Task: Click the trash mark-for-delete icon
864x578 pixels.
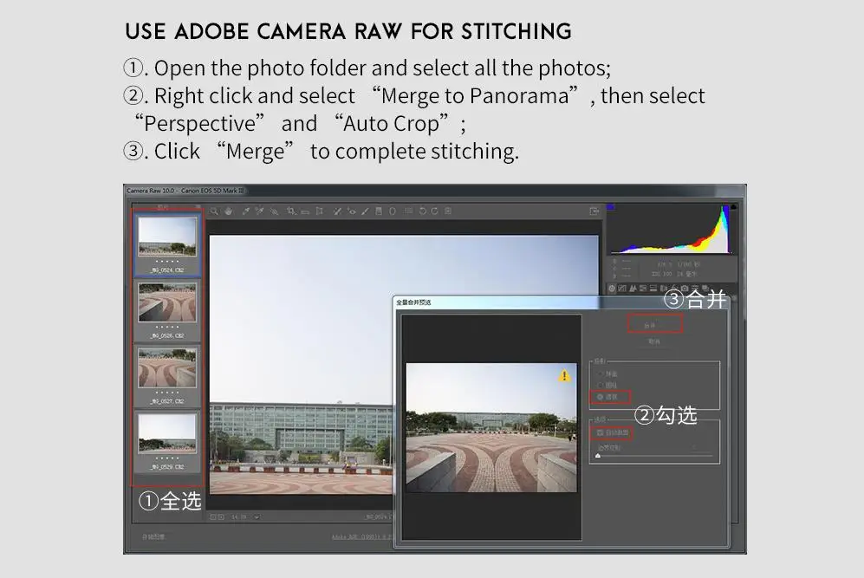Action: pos(449,211)
